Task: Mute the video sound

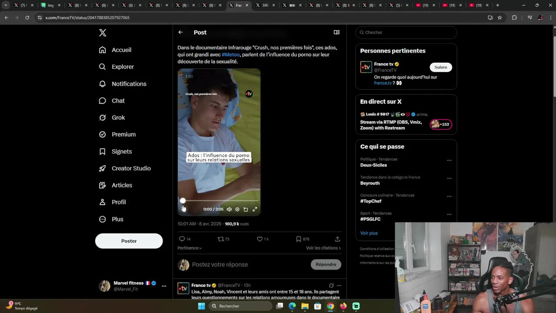Action: (229, 210)
